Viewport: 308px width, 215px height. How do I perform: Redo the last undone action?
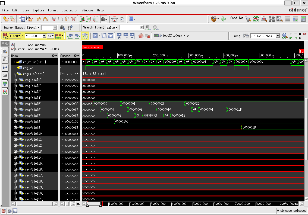pos(45,19)
